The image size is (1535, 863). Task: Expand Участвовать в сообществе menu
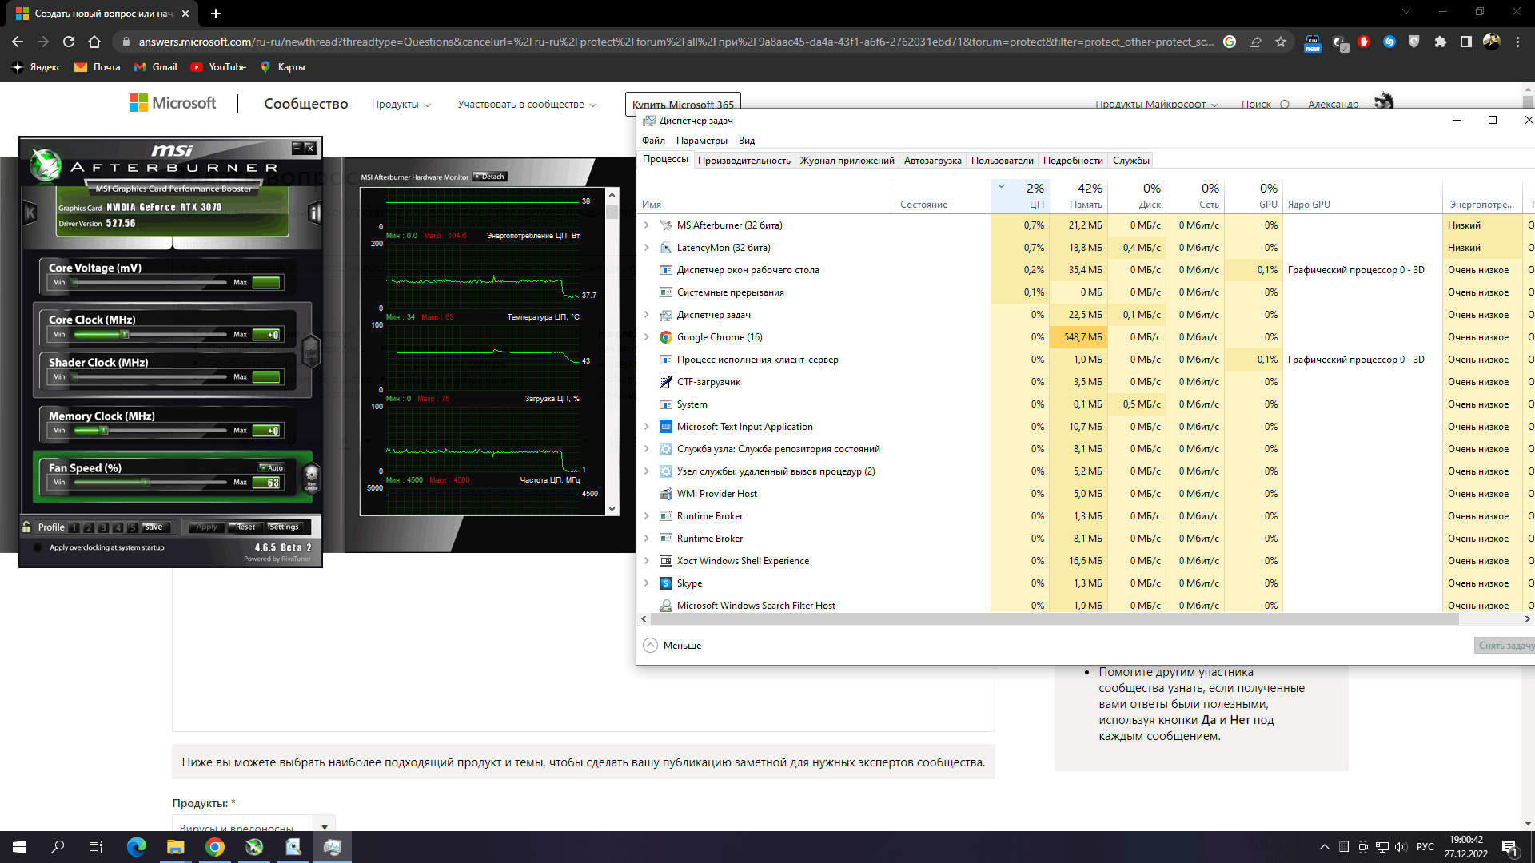tap(527, 105)
